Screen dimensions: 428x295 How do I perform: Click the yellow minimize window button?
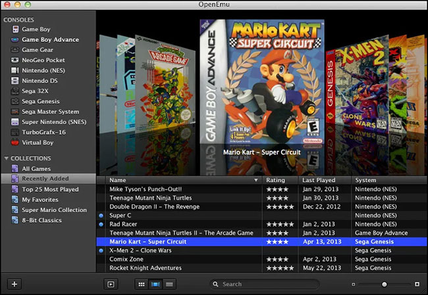(18, 5)
